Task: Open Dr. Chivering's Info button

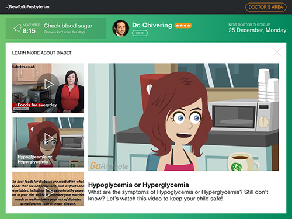Action: point(140,33)
